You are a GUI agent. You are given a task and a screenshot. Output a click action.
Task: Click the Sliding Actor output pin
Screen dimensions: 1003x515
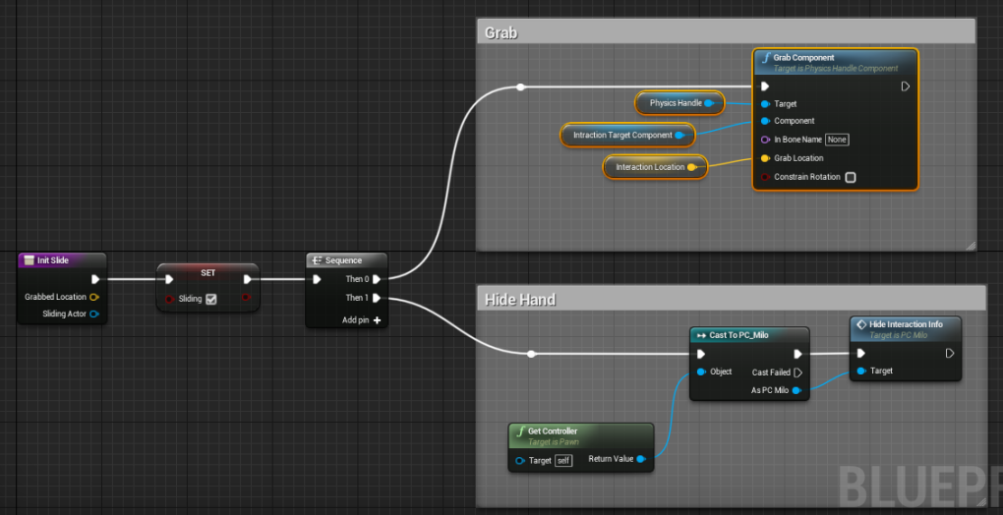(94, 314)
